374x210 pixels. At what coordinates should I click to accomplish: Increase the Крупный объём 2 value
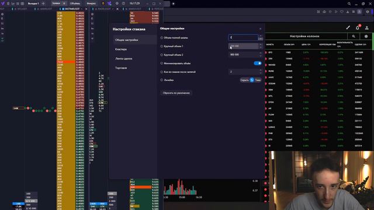(x=261, y=53)
